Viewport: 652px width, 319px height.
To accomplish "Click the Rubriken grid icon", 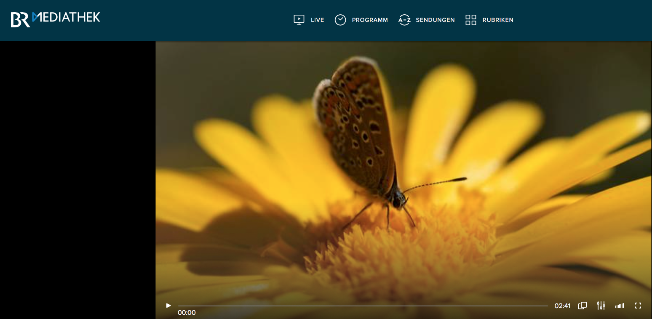I will [471, 20].
